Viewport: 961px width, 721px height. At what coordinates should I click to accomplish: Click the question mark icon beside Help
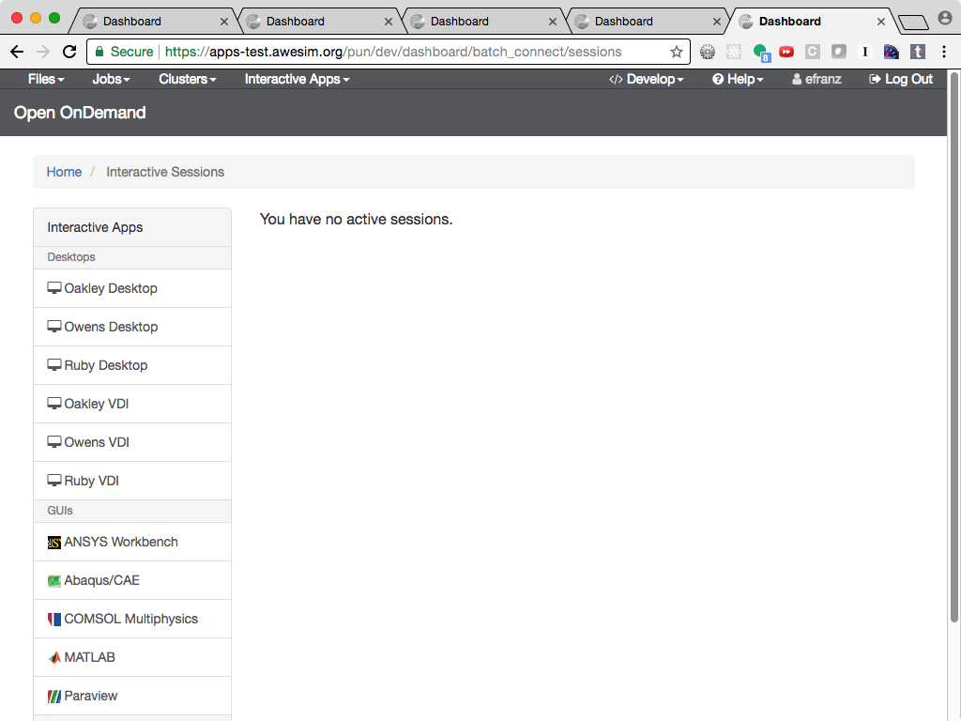(x=719, y=79)
